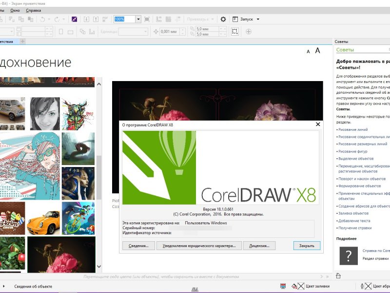
Task: Click the Copy icon in the toolbar
Action: coord(21,19)
